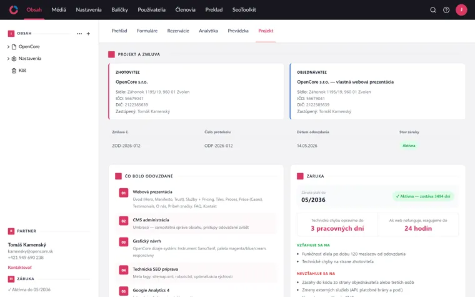
Task: Click the email kamensky@opencore.sk
Action: tap(30, 251)
